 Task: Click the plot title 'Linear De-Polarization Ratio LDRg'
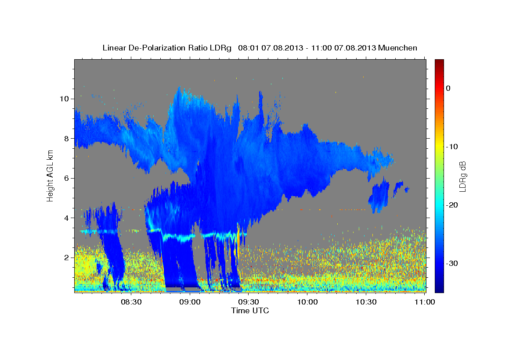167,48
